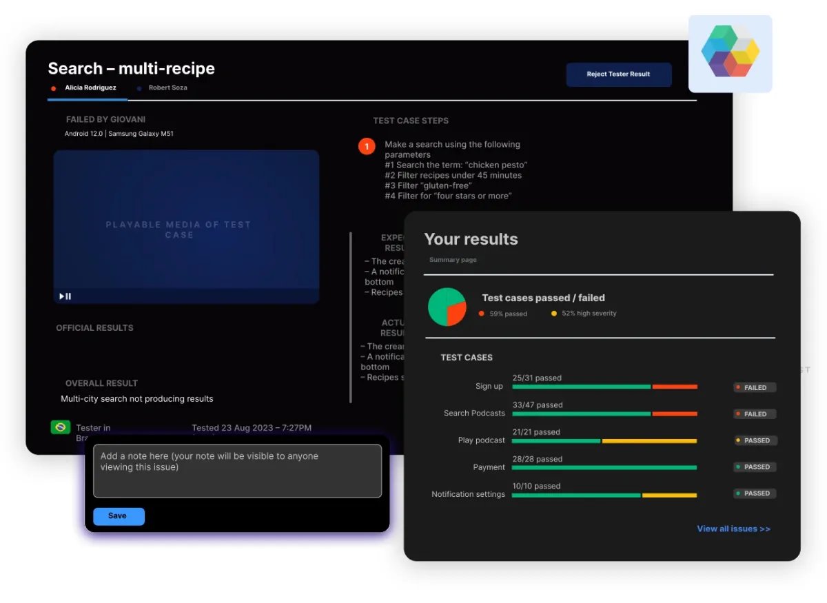Click the orange step 1 circle
Viewport: 827px width, 603px height.
[x=367, y=146]
